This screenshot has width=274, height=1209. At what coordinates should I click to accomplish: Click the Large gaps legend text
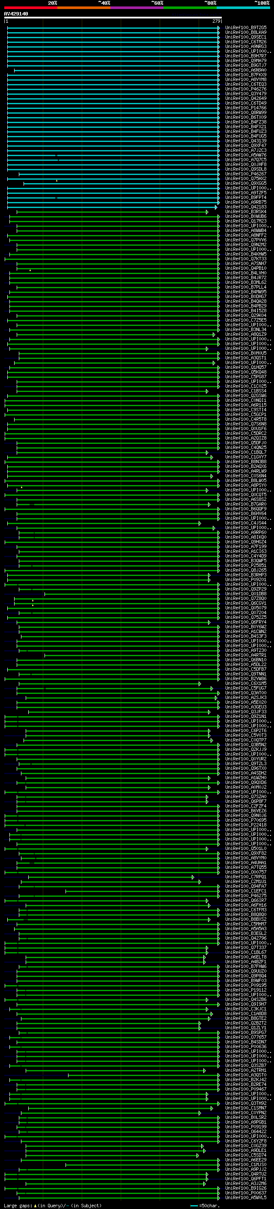click(53, 1205)
